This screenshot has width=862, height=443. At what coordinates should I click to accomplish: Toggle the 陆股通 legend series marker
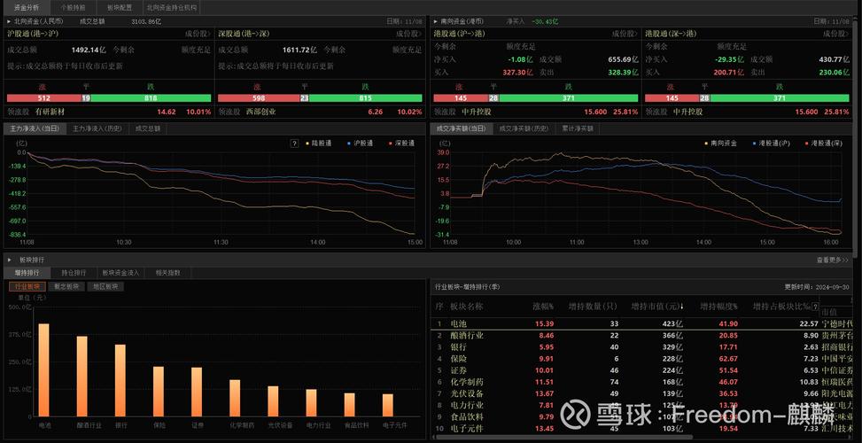(307, 143)
